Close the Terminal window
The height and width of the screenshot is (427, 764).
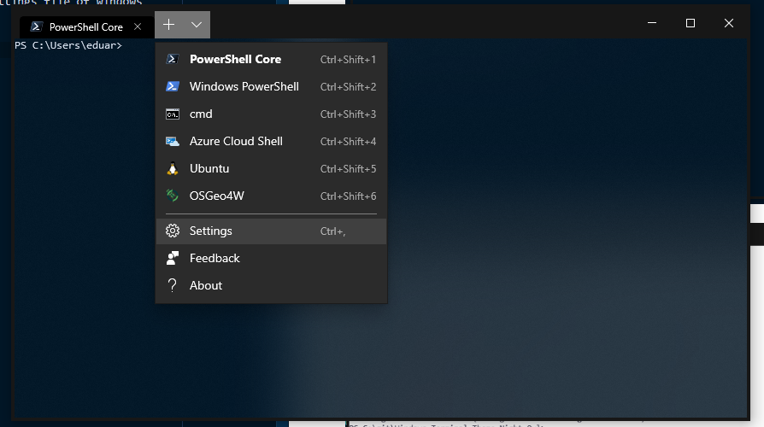click(x=729, y=23)
